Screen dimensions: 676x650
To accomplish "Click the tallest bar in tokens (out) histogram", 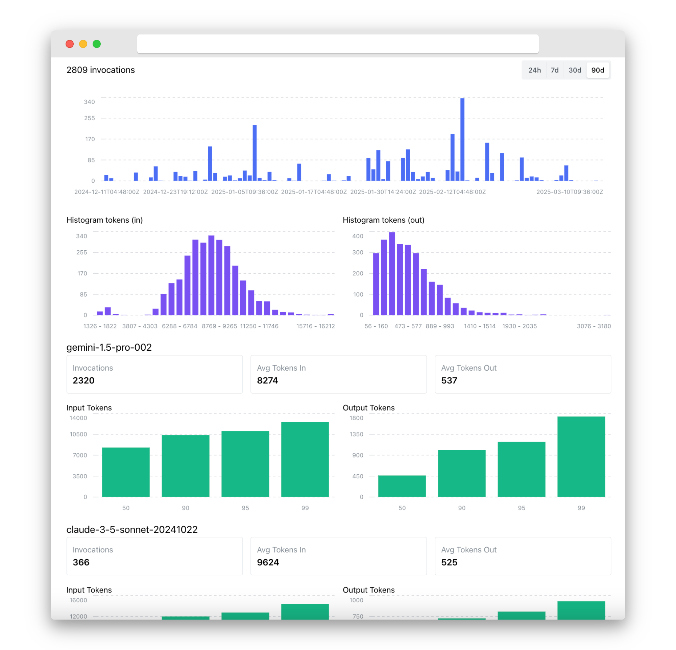I will [x=392, y=273].
